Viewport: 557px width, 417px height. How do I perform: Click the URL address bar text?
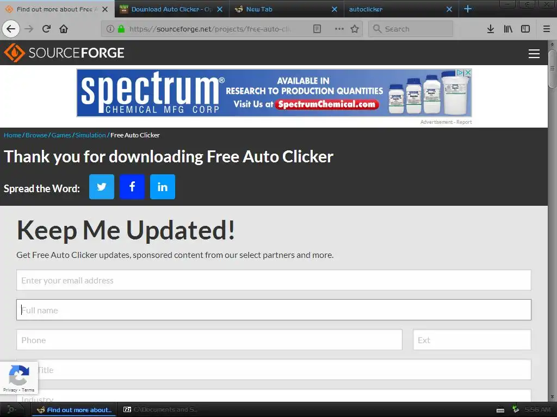coord(209,29)
